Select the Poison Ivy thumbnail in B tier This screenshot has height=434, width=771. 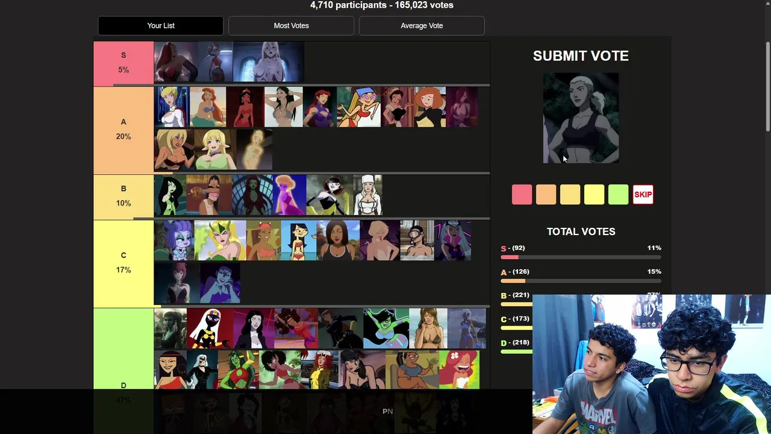[252, 195]
